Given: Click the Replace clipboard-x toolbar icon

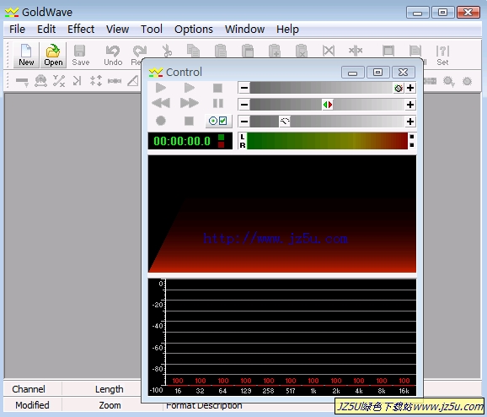Looking at the screenshot, I should [x=302, y=51].
